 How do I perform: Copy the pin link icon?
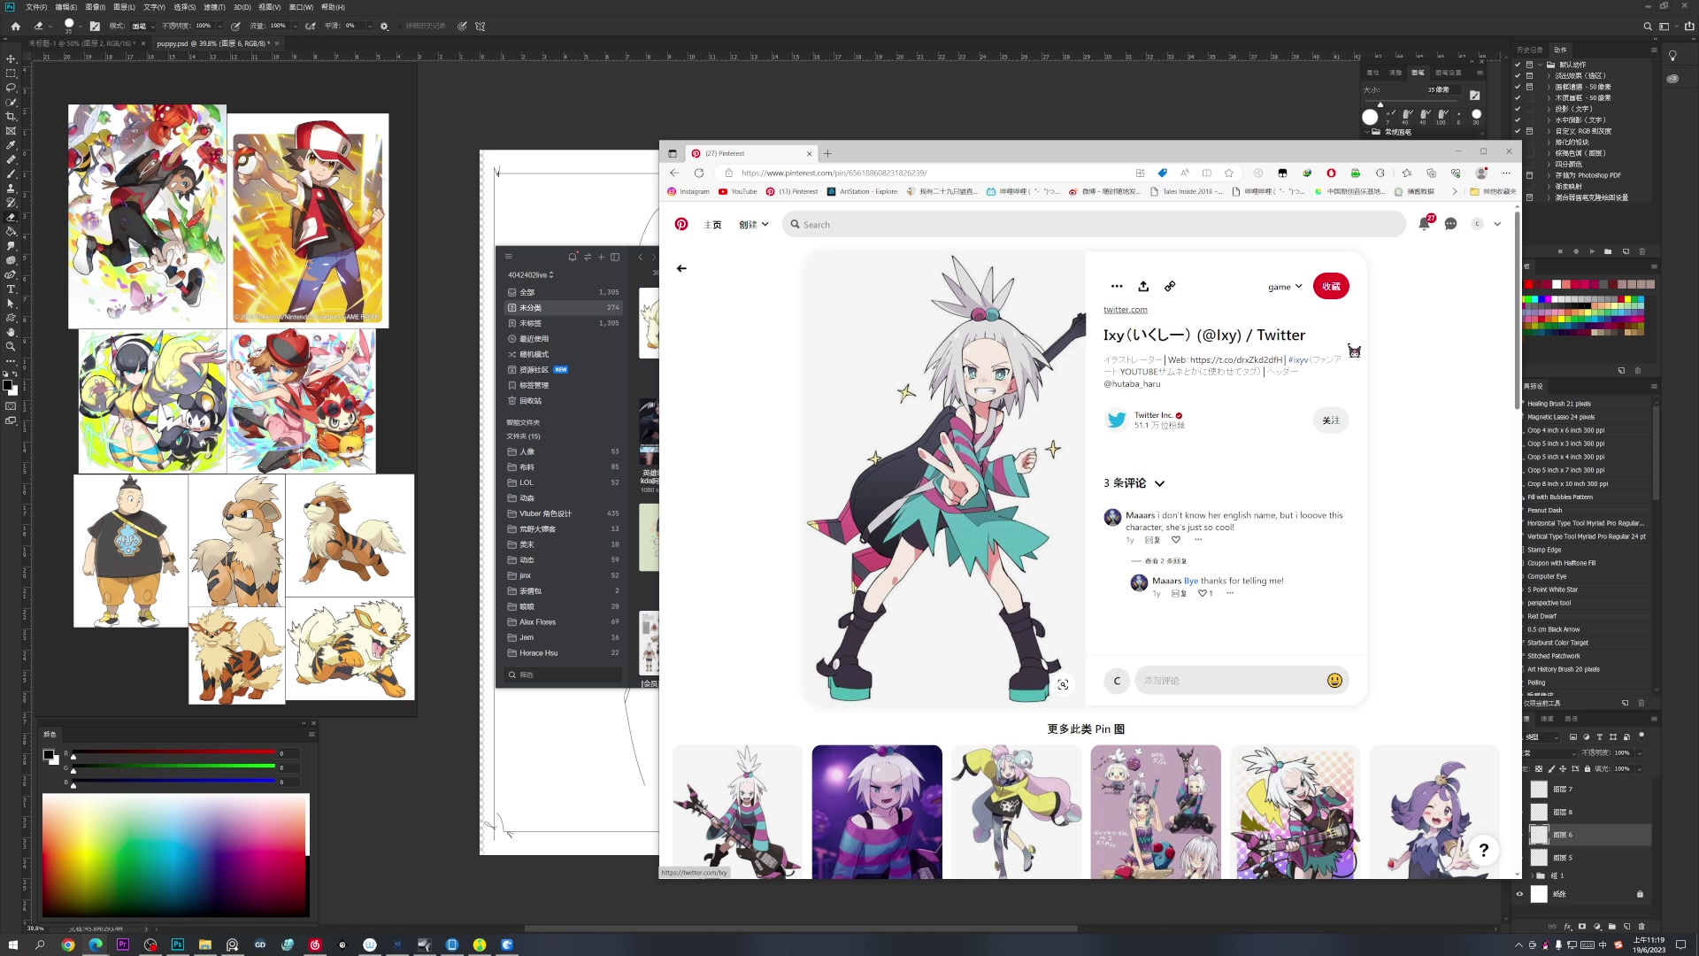[1170, 287]
